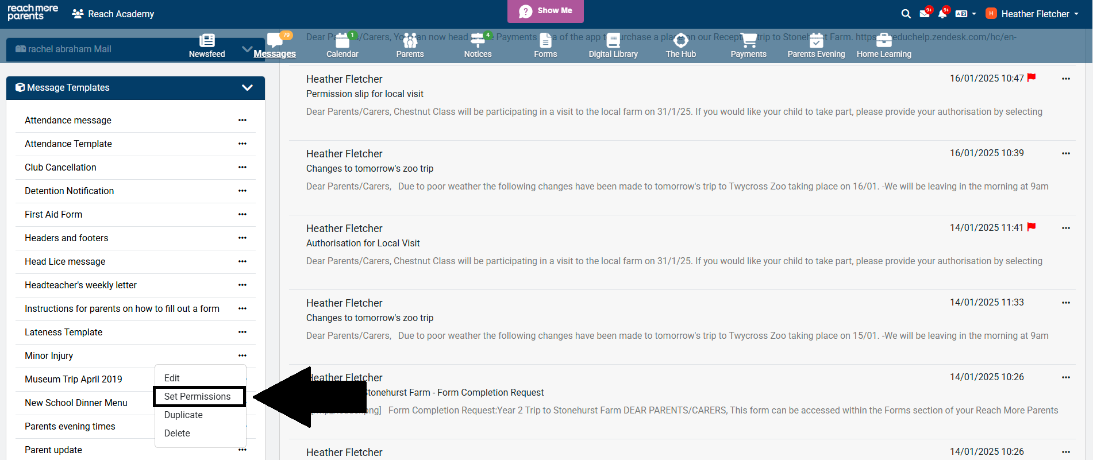Open the Newsfeed icon in navigation bar
The height and width of the screenshot is (460, 1093).
(x=207, y=41)
